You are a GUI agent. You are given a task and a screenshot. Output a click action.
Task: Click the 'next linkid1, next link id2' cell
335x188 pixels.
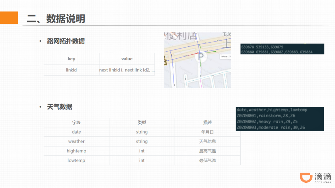[127, 70]
